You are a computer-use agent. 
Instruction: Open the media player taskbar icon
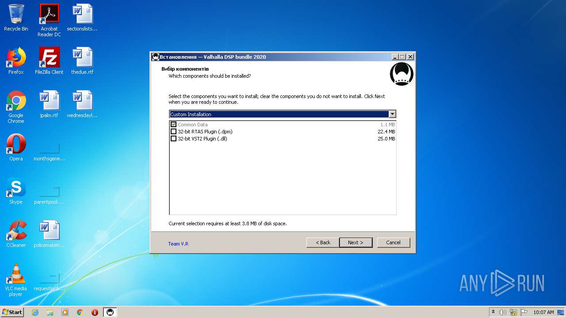tap(65, 312)
